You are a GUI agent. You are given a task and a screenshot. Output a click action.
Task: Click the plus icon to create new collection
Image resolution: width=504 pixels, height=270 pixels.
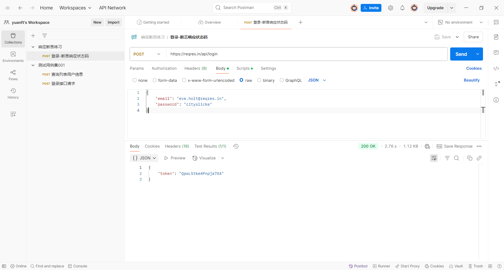33,36
